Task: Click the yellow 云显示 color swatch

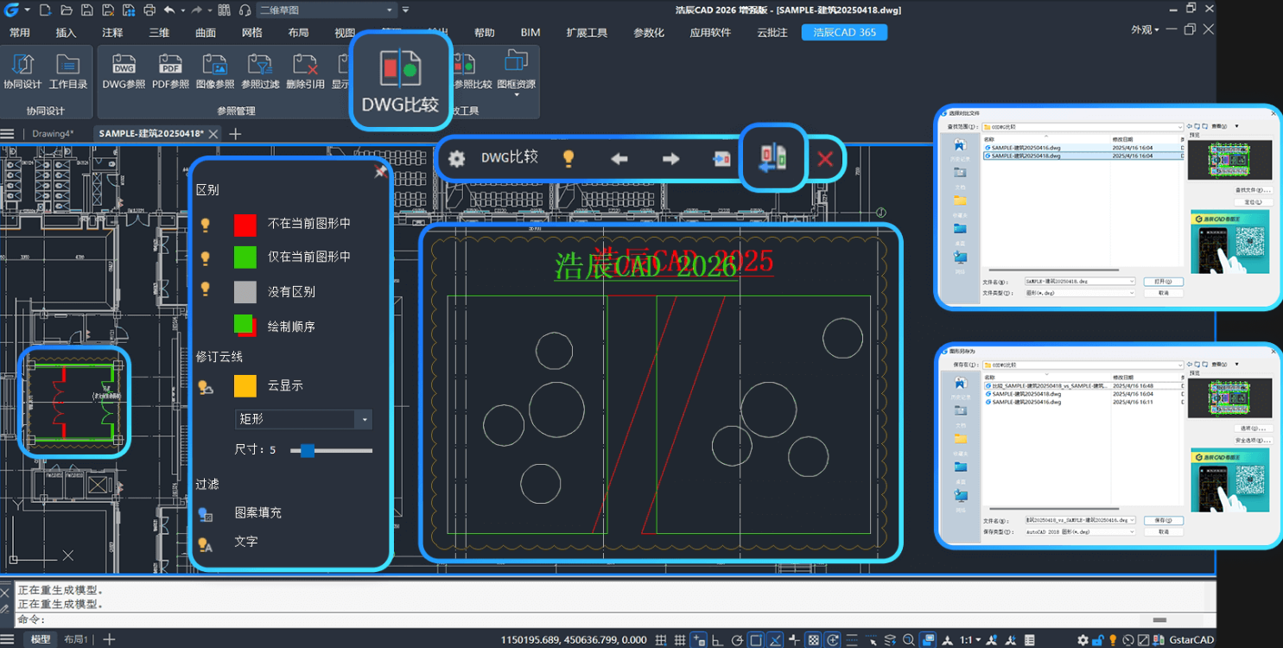Action: (x=245, y=386)
